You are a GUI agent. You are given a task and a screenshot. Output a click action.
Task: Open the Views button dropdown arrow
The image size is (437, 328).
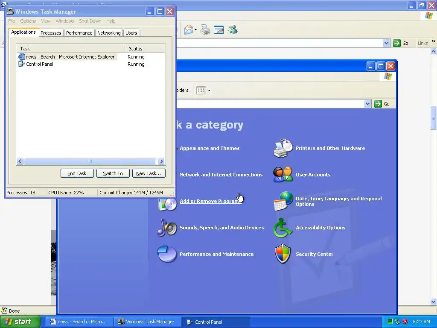[x=209, y=91]
